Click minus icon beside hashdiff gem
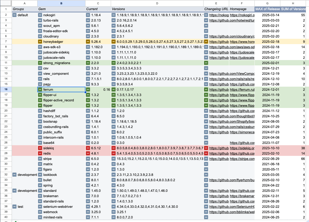Image resolution: width=309 pixels, height=222 pixels. 40,111
